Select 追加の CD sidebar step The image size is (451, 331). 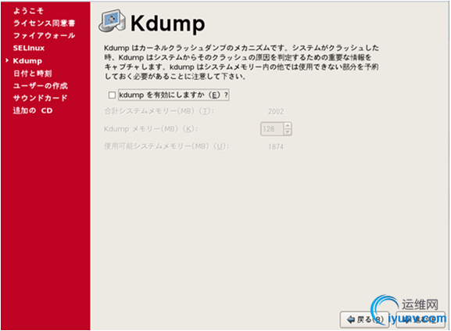pos(33,110)
